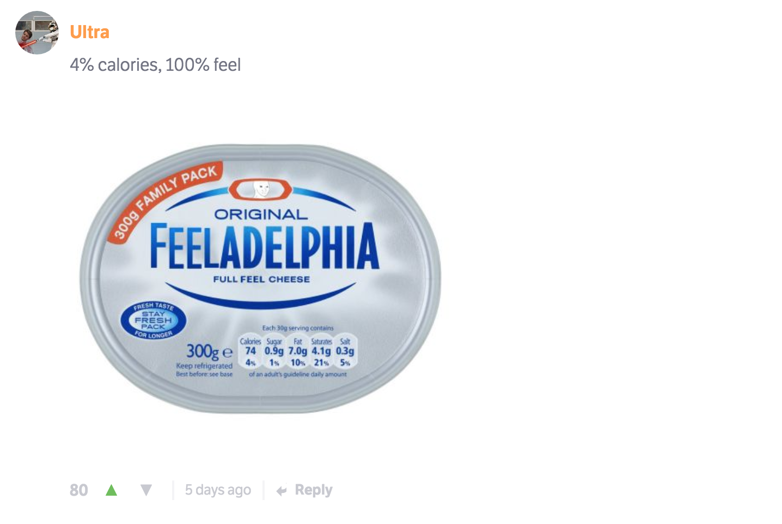The height and width of the screenshot is (524, 782).
Task: Click the 5 days ago timestamp
Action: pos(218,490)
